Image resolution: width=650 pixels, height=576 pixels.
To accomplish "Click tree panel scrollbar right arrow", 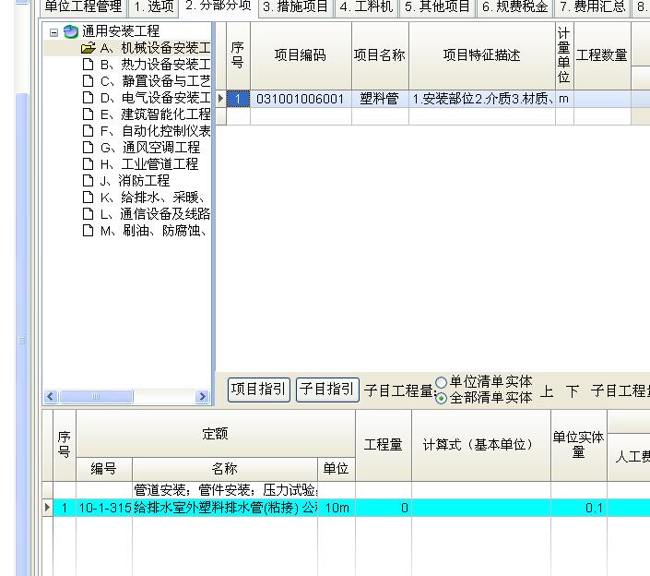I will pos(202,396).
